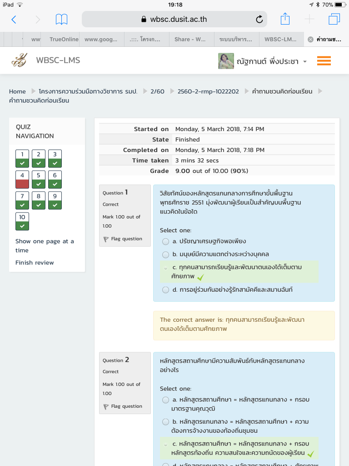Expand the ณัฐกานต์ พึ่งประชา user dropdown
Image resolution: width=349 pixels, height=466 pixels.
(305, 61)
